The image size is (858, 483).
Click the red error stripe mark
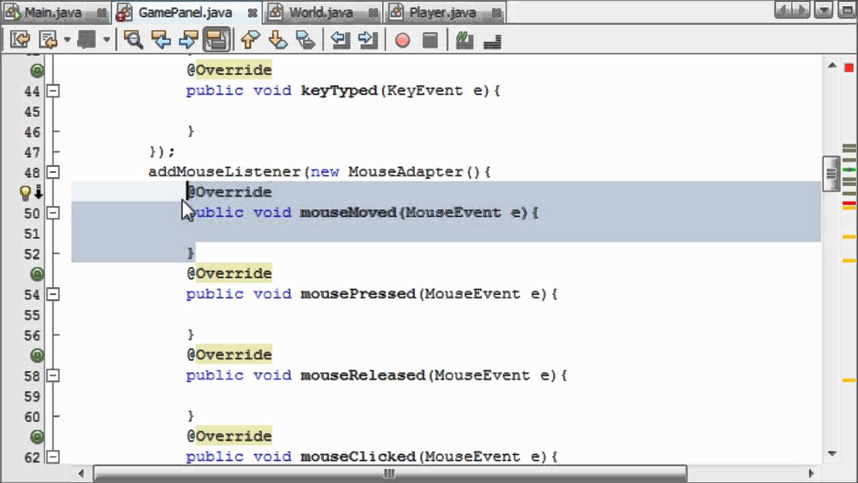(849, 203)
